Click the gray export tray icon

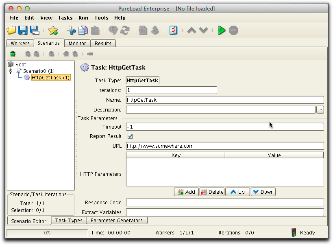click(155, 30)
